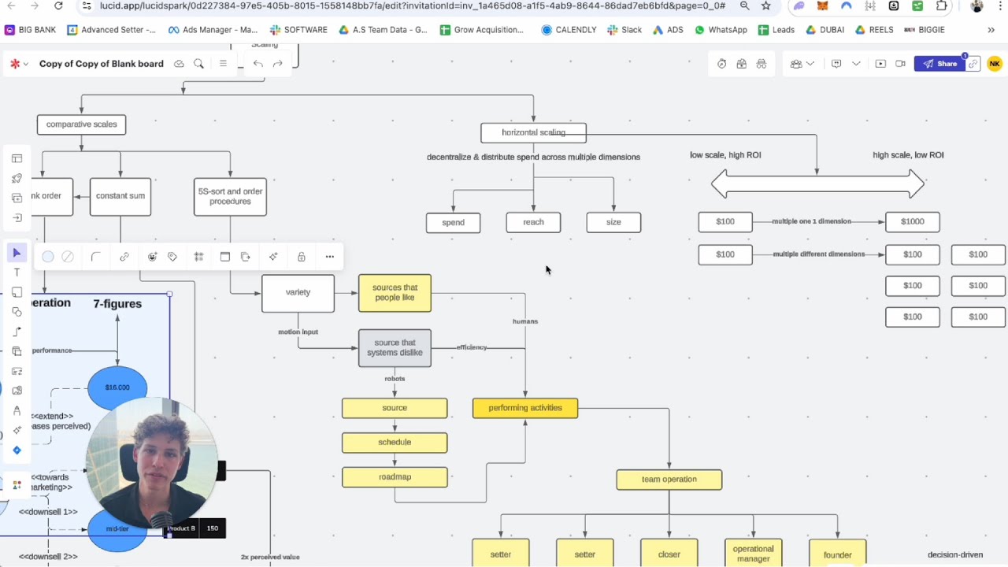Copy the share link
Screen dimensions: 1008x567
pos(973,64)
